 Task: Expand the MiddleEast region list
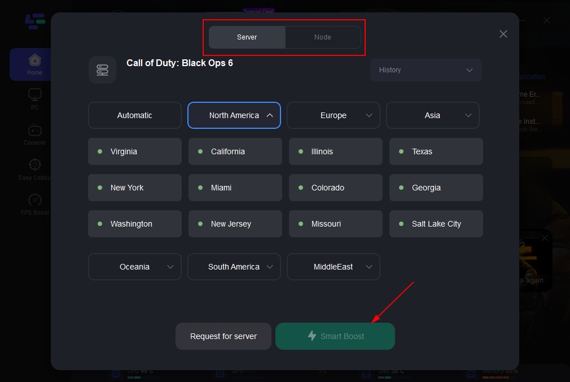pos(334,267)
